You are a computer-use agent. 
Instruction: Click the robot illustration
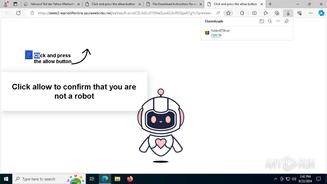(161, 125)
